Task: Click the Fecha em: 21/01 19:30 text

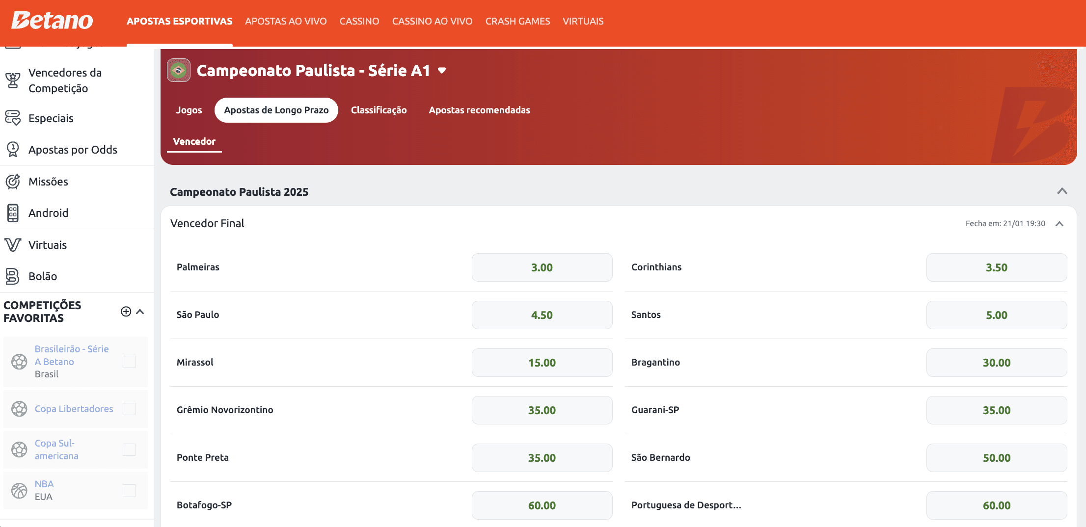Action: 1005,223
